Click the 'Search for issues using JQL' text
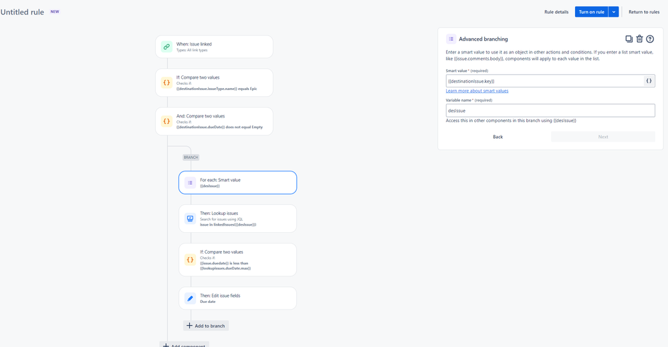This screenshot has width=668, height=347. click(x=221, y=220)
